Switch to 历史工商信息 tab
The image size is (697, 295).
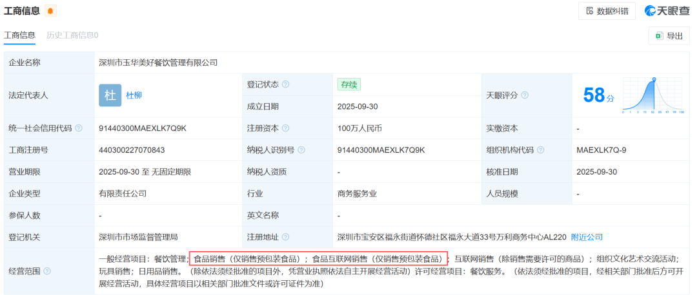[x=72, y=35]
